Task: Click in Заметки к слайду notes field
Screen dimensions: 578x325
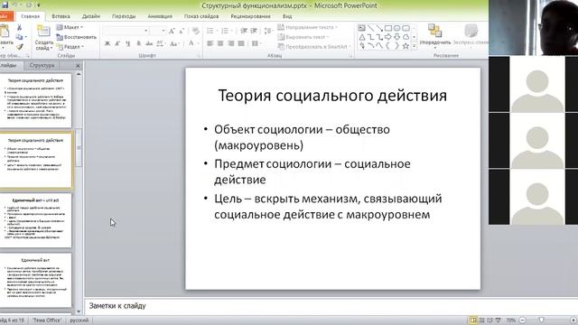Action: click(x=331, y=306)
